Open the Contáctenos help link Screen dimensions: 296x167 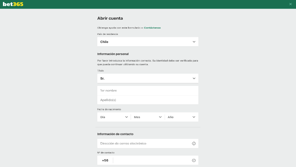pos(152,28)
